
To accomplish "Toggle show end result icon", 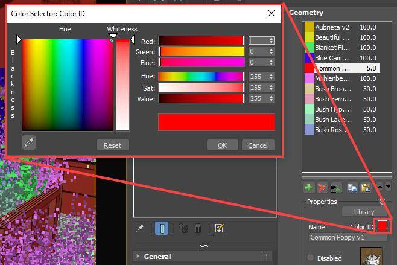I will (x=161, y=228).
